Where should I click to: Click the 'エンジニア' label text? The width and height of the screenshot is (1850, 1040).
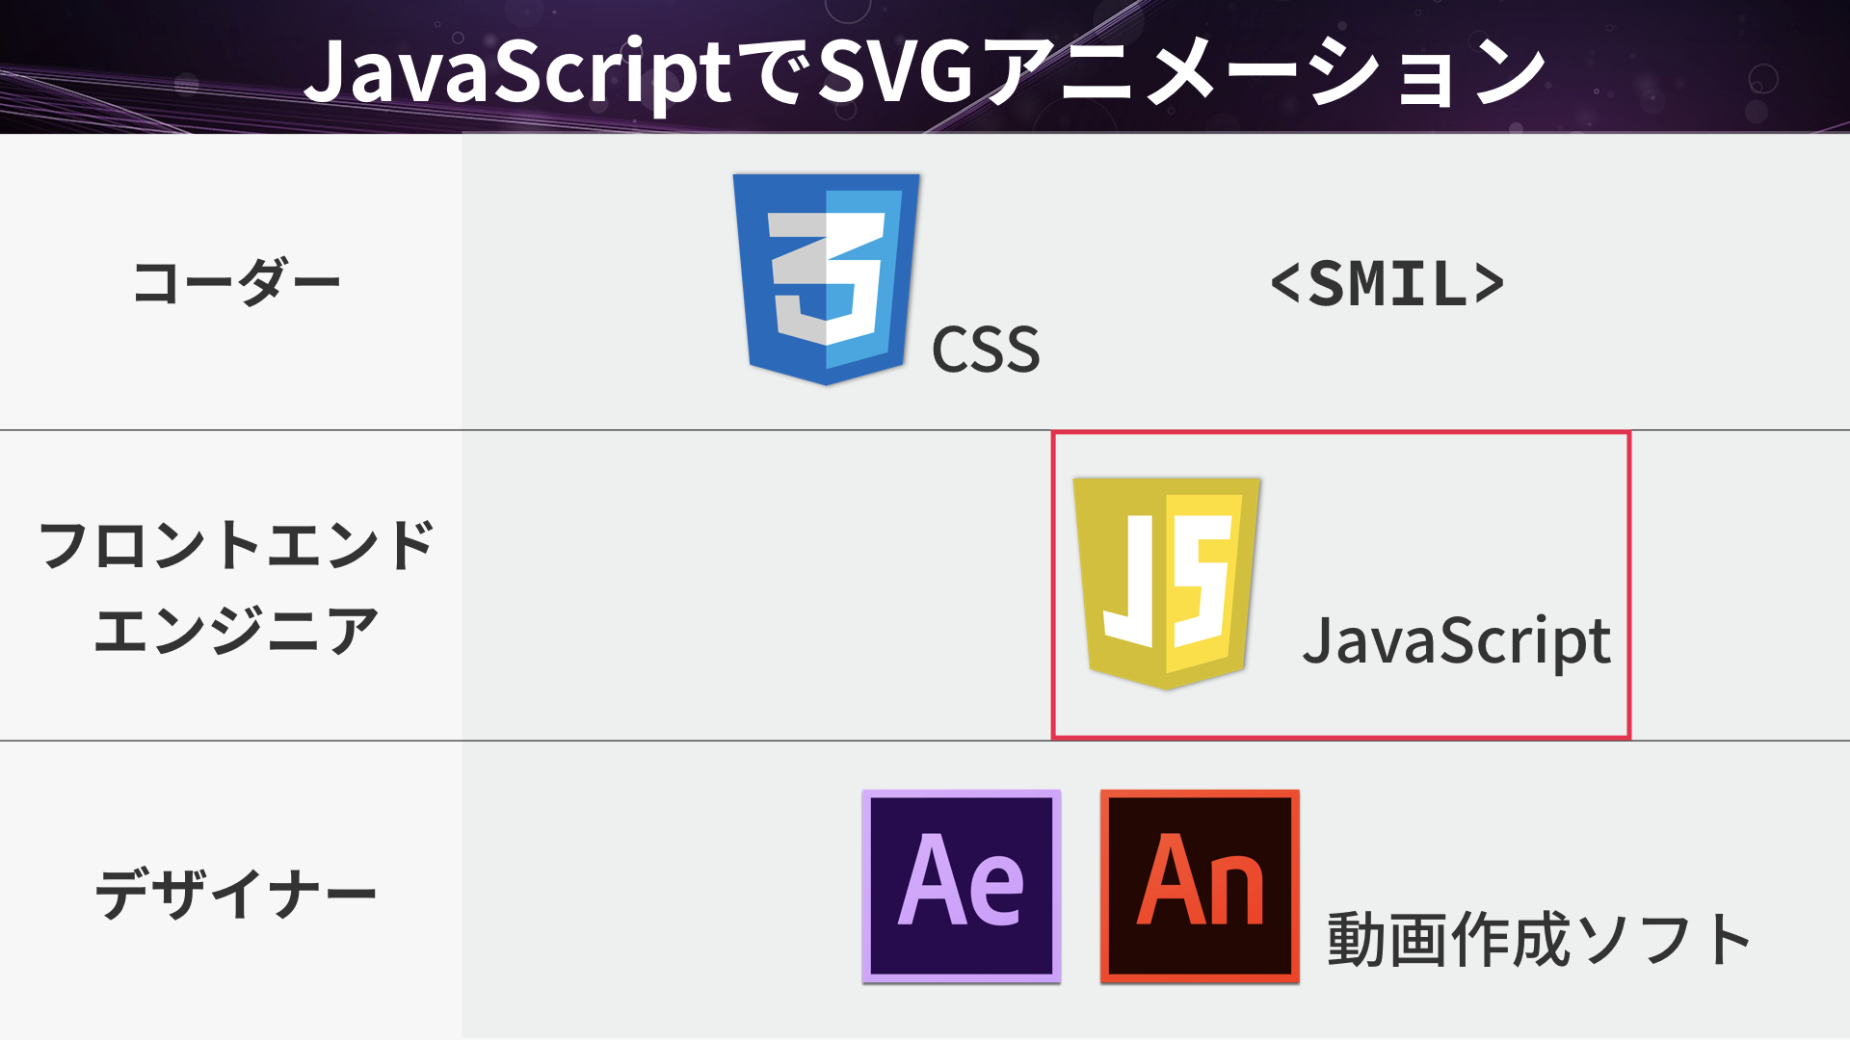tap(236, 632)
